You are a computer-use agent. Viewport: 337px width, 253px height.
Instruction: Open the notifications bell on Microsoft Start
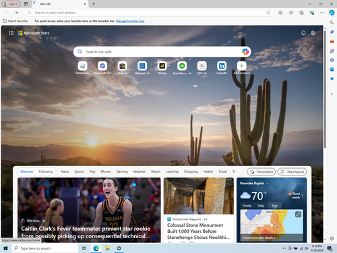(303, 33)
